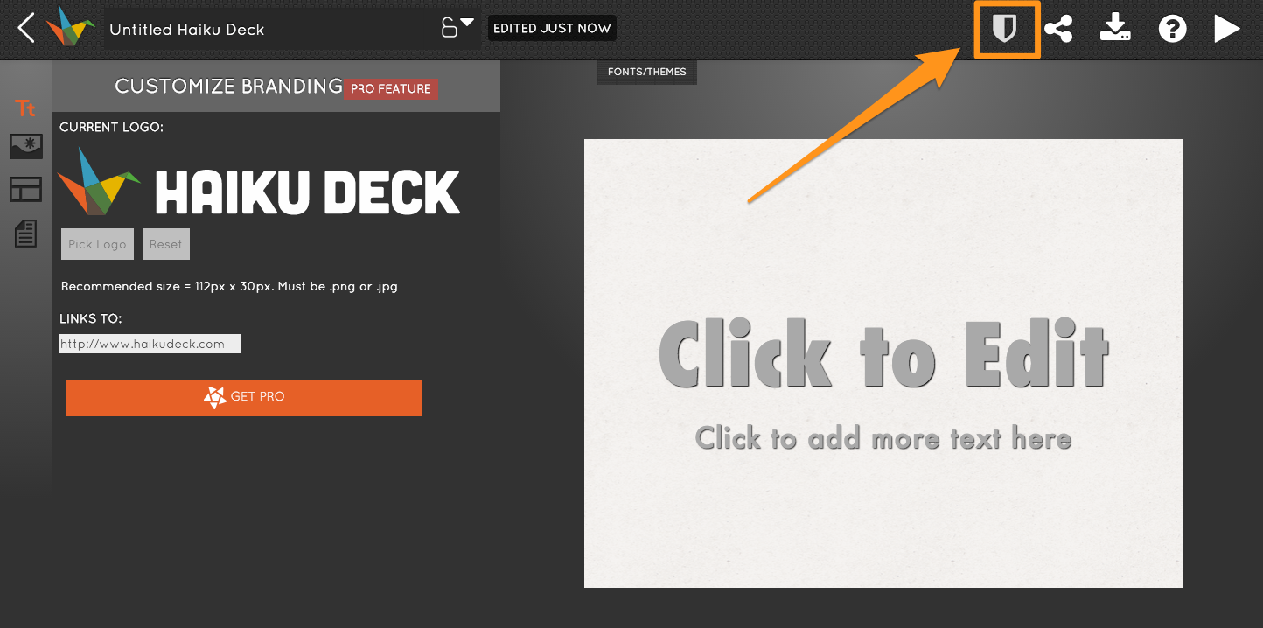
Task: Open the background image tool
Action: coord(25,147)
